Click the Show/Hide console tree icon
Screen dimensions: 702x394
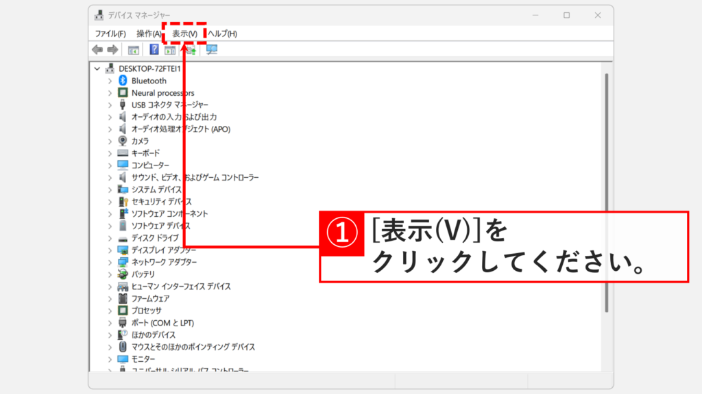132,49
